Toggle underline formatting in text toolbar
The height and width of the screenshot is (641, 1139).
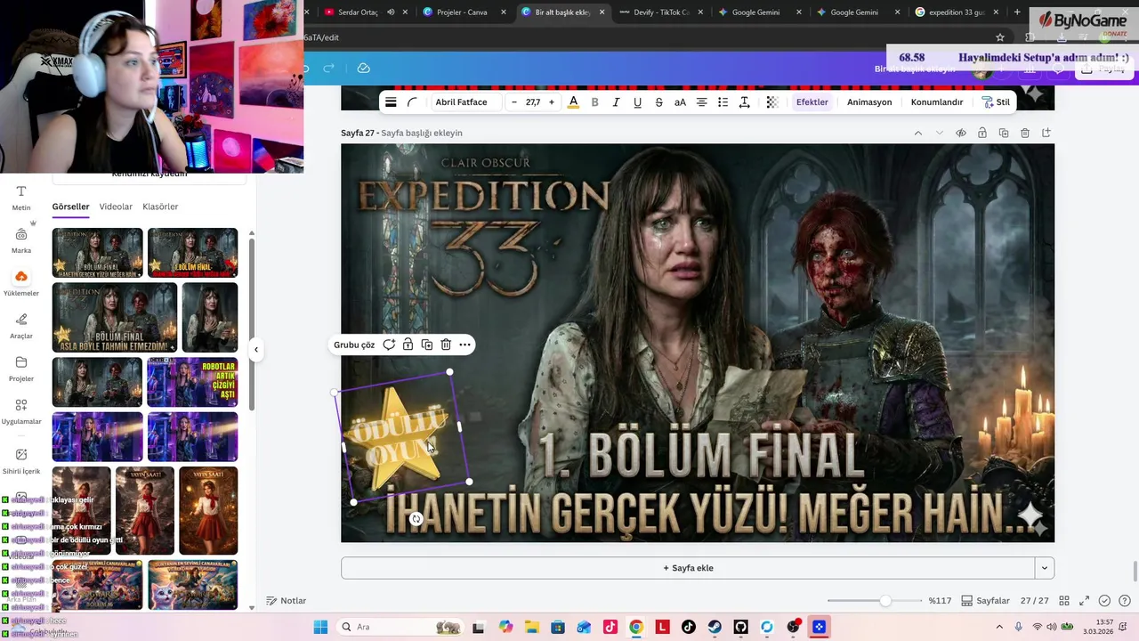pos(637,102)
